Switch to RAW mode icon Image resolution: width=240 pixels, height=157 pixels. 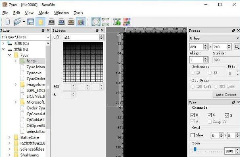click(71, 22)
